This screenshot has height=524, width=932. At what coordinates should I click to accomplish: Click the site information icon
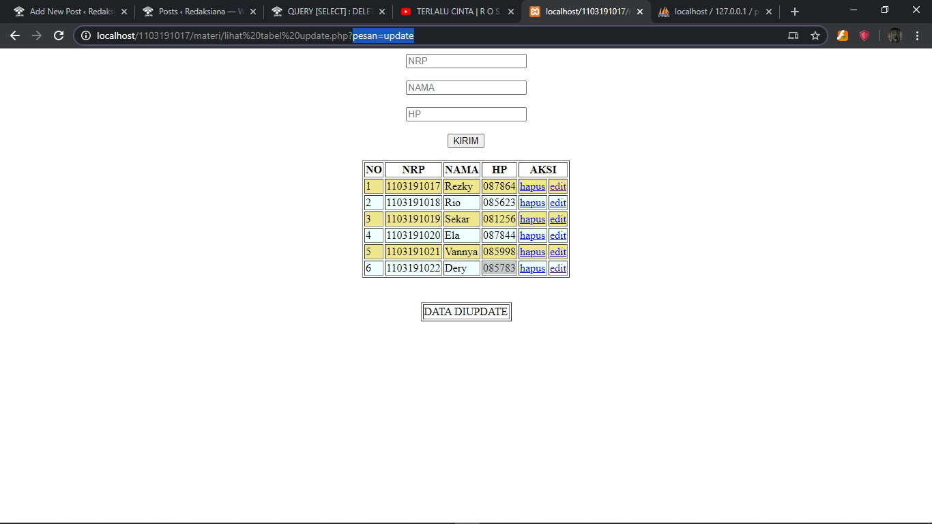pyautogui.click(x=85, y=35)
